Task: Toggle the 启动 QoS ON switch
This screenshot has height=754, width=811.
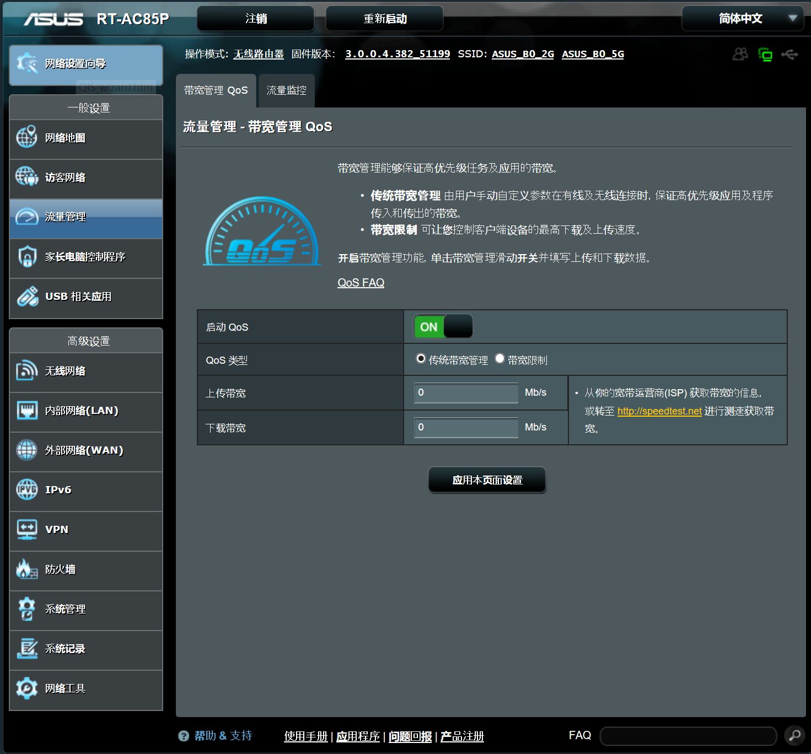Action: (443, 327)
